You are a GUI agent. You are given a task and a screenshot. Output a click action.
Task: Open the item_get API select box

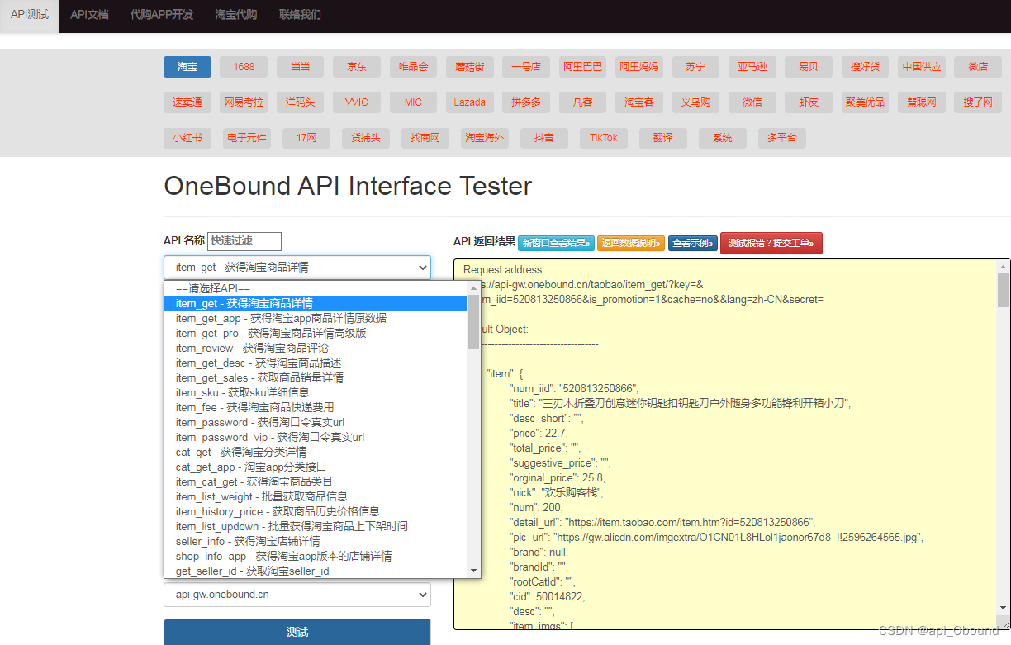pos(297,267)
